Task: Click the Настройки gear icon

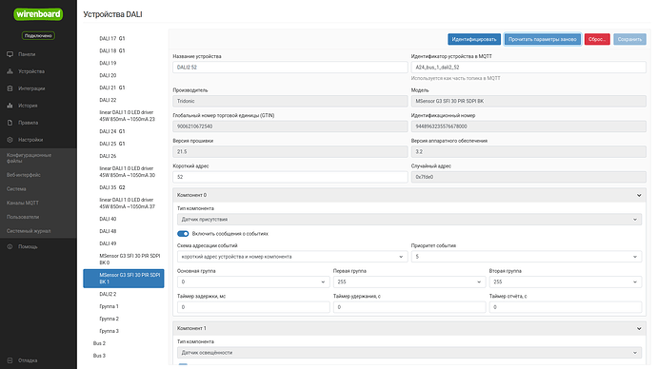Action: click(10, 140)
